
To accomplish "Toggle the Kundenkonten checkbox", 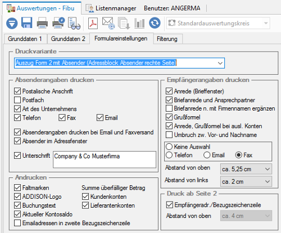I will [85, 197].
